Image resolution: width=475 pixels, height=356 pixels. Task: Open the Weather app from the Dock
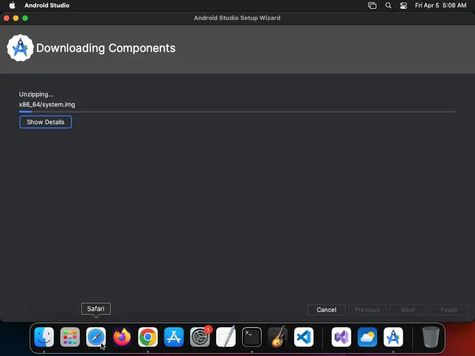coord(367,337)
